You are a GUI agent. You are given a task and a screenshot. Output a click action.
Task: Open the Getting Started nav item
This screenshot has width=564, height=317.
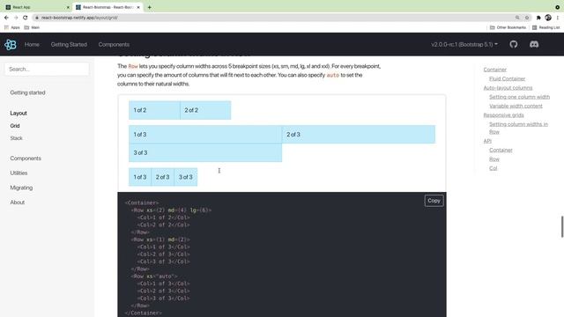click(69, 45)
